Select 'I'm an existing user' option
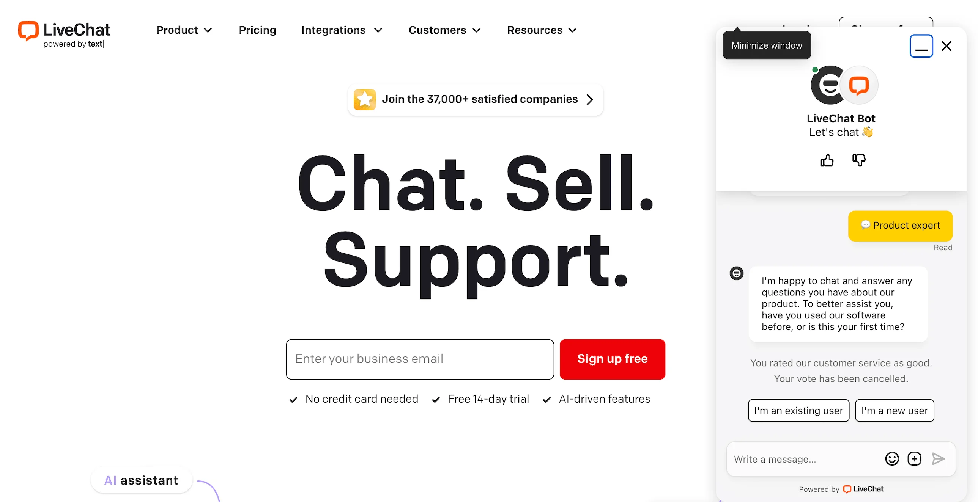This screenshot has width=978, height=502. (798, 411)
